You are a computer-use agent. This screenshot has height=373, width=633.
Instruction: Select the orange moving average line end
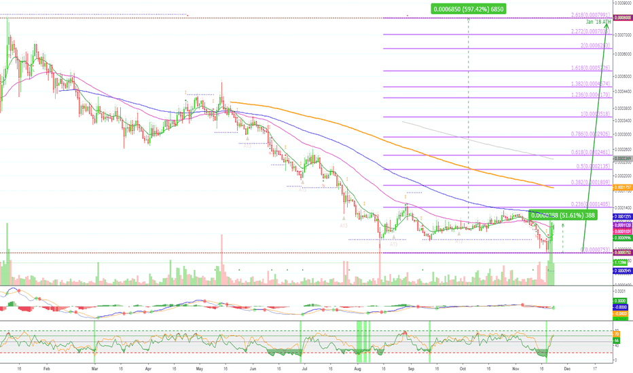tap(551, 187)
